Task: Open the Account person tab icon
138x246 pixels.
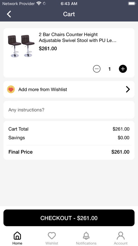Action: [x=121, y=236]
